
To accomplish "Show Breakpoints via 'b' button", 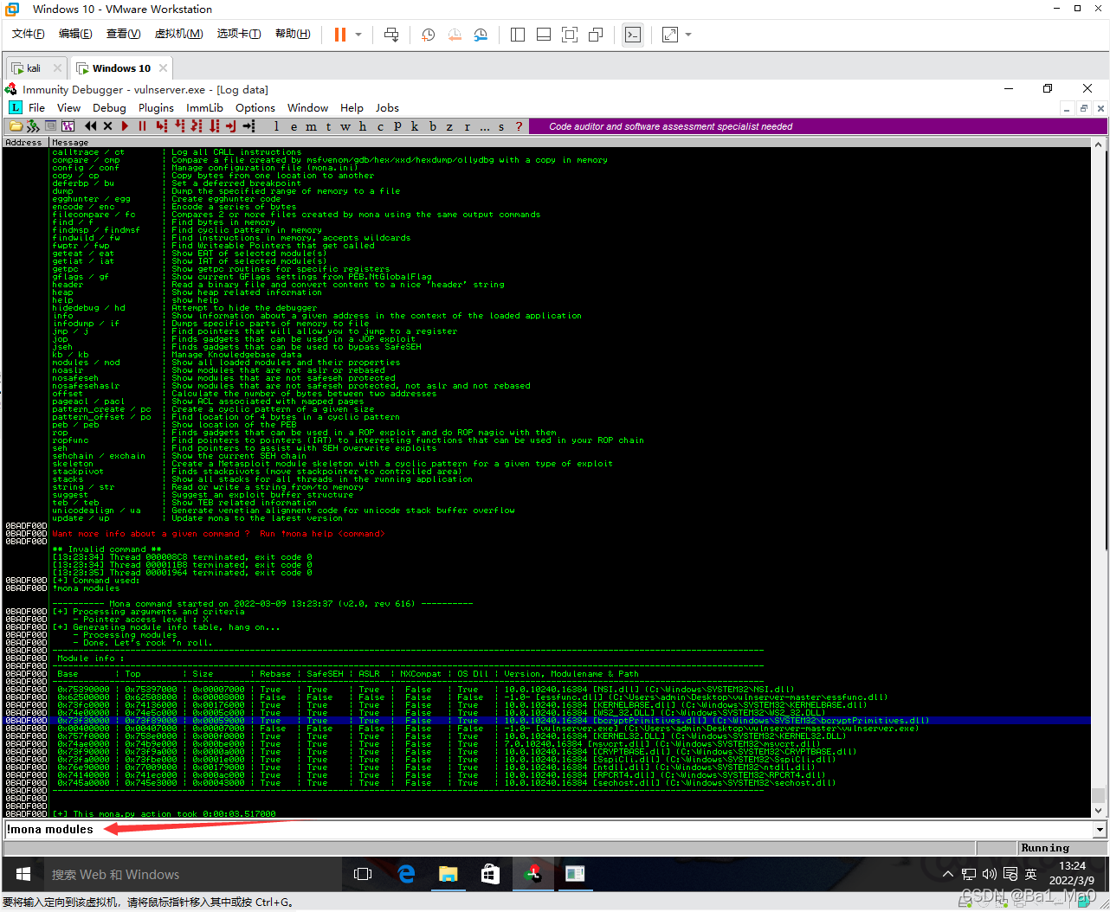I will 432,126.
